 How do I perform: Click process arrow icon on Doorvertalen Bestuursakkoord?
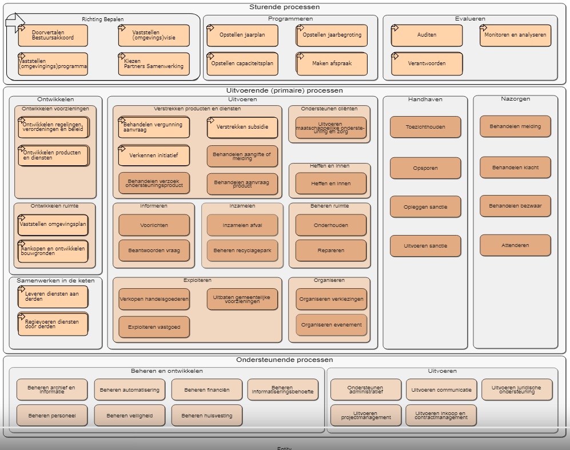(22, 27)
